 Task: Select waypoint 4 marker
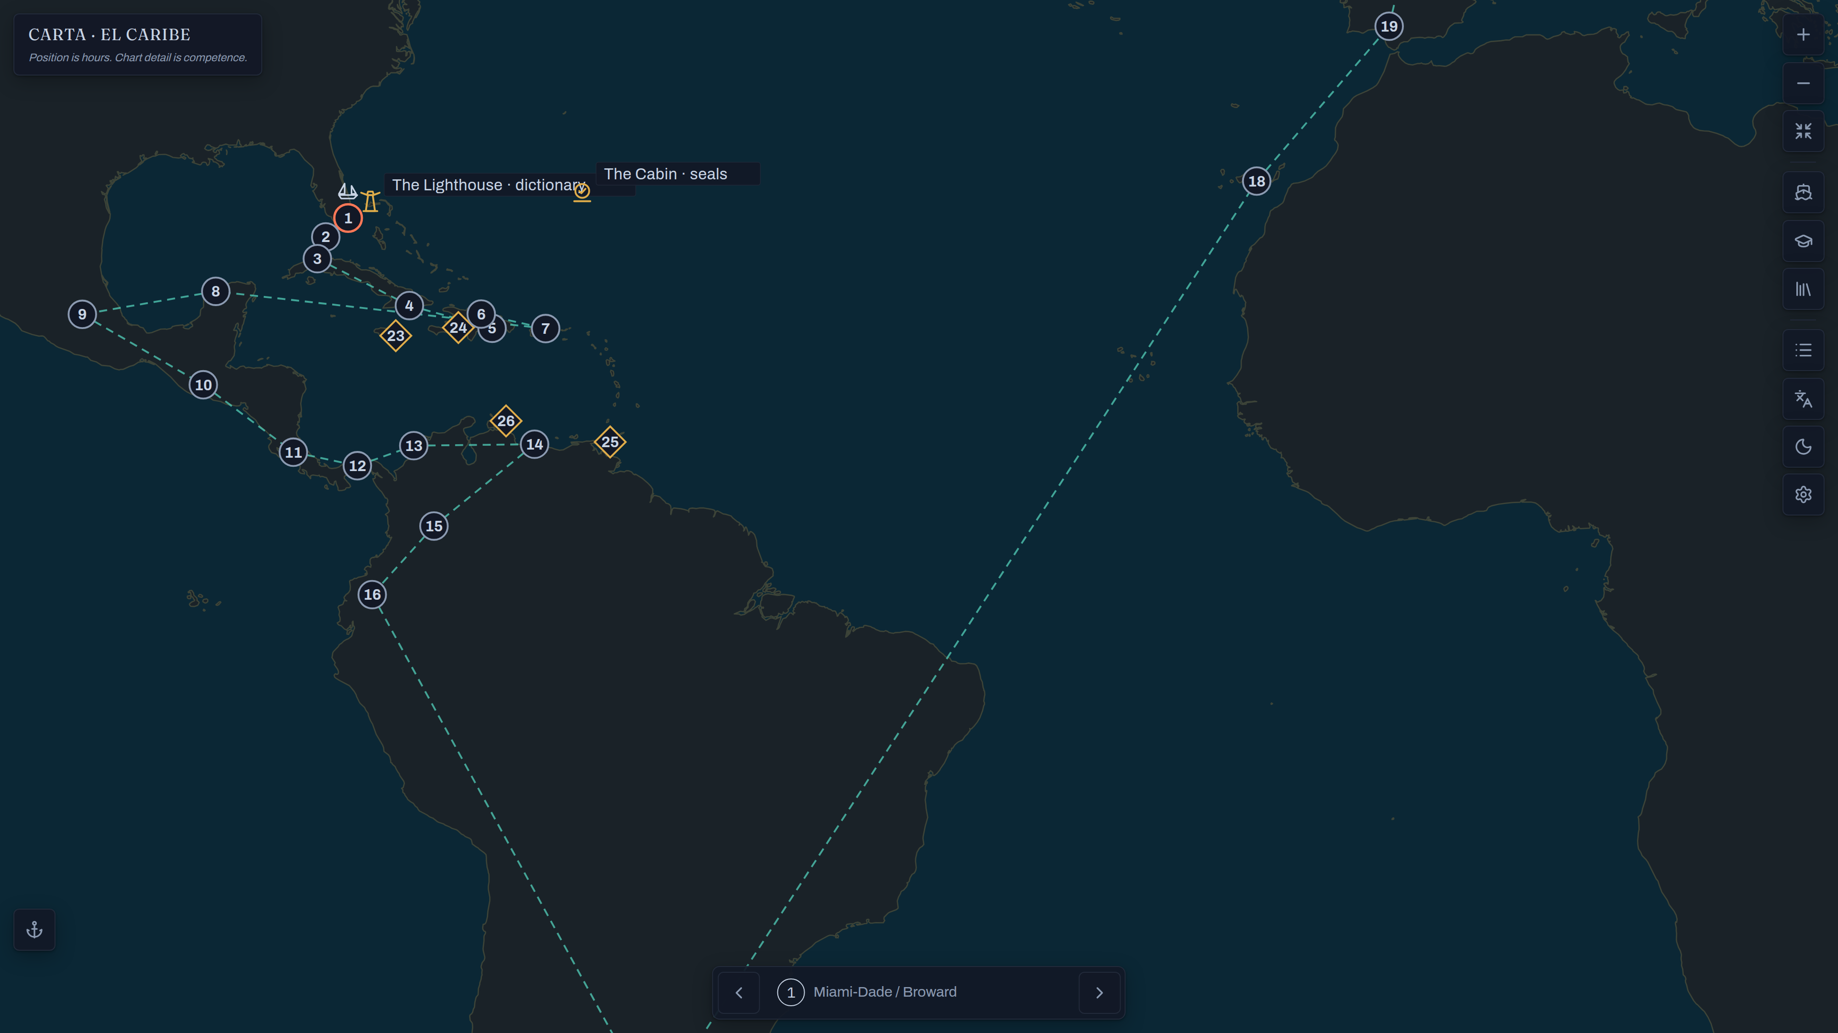[409, 306]
